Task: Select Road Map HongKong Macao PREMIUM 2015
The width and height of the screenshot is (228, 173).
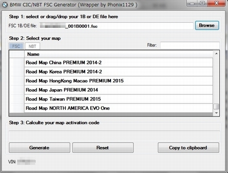Action: [x=119, y=81]
